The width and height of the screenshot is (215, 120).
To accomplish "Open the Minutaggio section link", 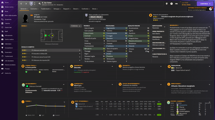I will click(x=176, y=84).
